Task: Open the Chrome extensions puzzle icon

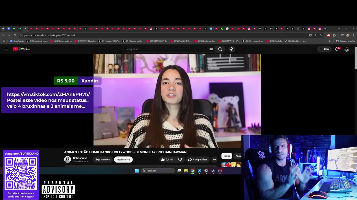Action: coord(334,35)
